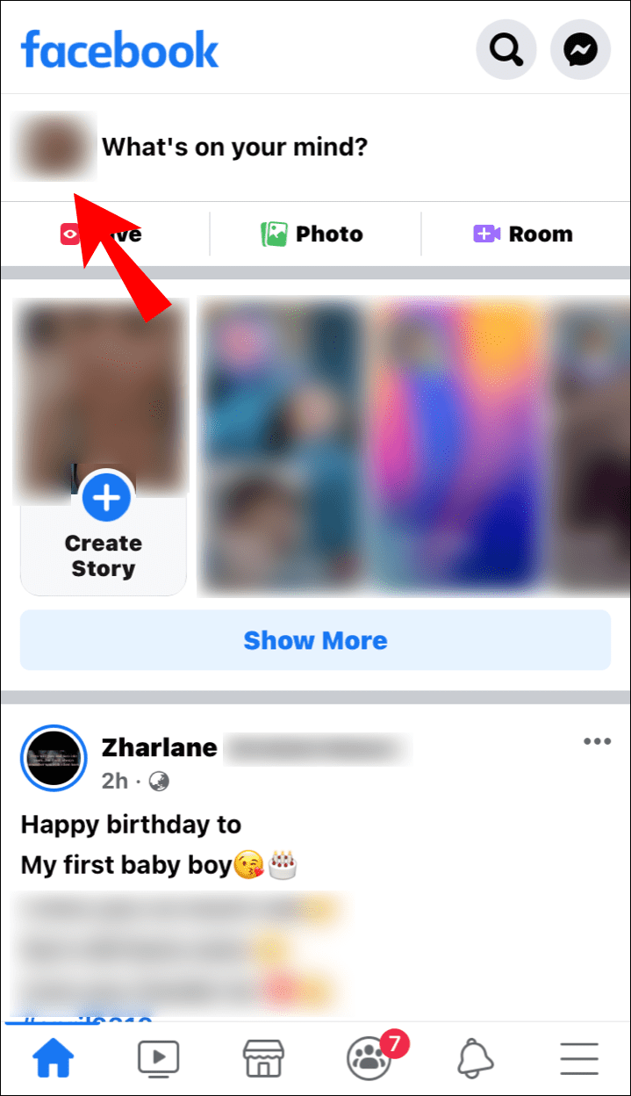Click the What's on your mind field
The height and width of the screenshot is (1096, 631).
click(x=235, y=147)
